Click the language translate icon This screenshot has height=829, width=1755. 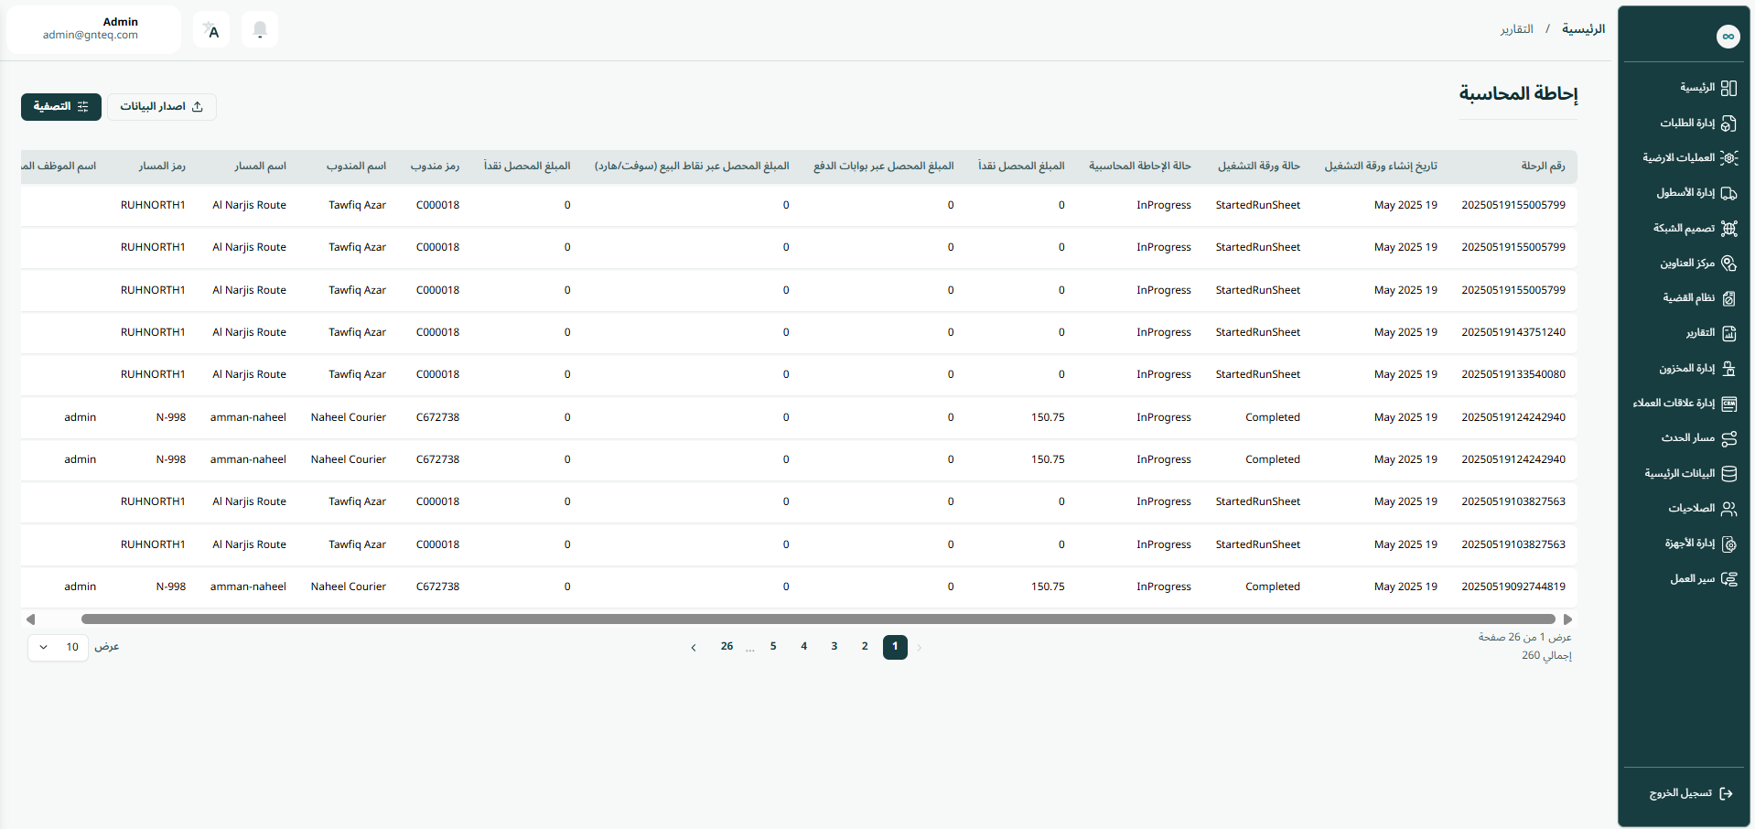click(x=211, y=30)
